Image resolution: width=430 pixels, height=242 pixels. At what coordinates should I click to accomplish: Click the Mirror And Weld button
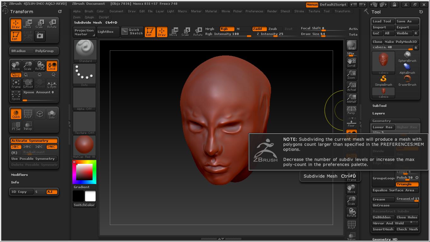point(395,223)
